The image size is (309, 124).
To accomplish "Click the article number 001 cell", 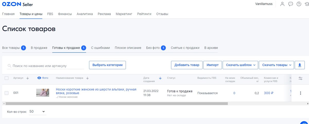I will tap(16, 93).
